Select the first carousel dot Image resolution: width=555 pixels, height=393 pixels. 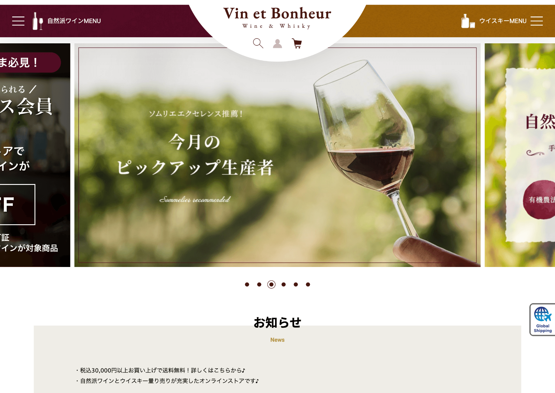click(247, 284)
